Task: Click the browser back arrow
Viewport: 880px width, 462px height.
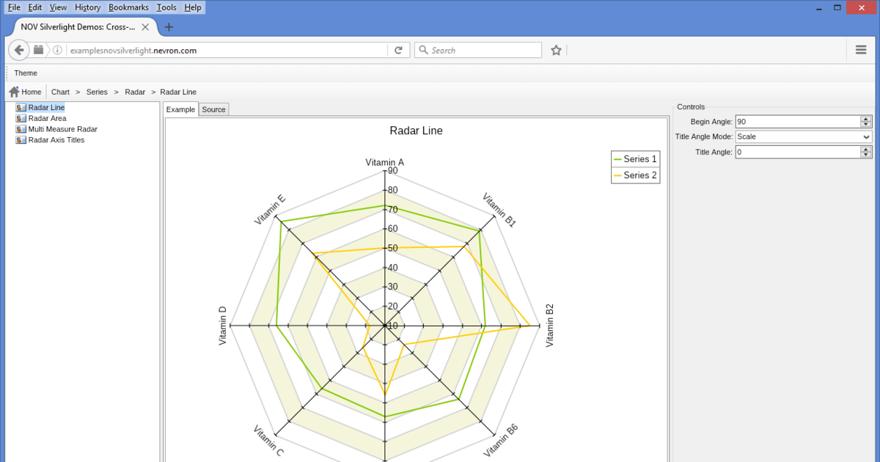Action: tap(18, 50)
